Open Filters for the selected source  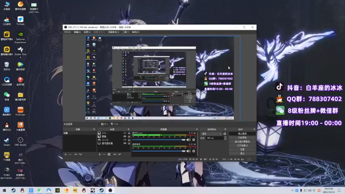(115, 124)
